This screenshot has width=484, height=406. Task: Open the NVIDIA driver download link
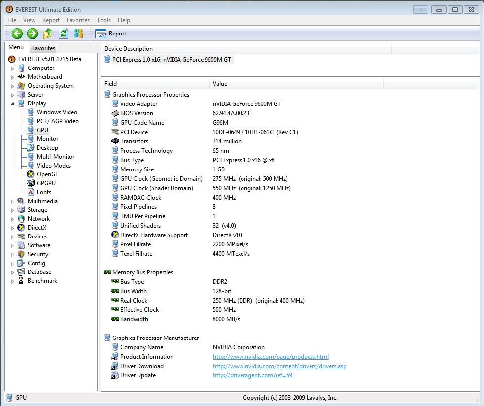coord(279,366)
